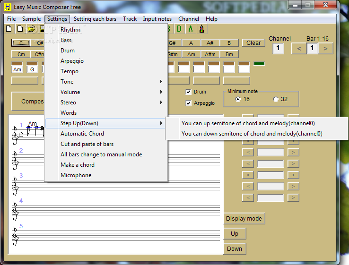This screenshot has height=265, width=349.
Task: Click the G chord box
Action: pyautogui.click(x=32, y=69)
